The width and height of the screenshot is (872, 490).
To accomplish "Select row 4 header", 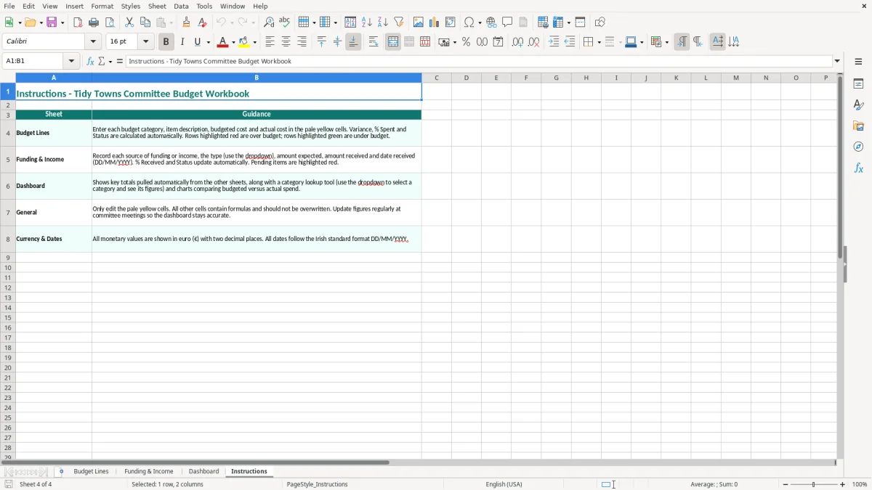I will coord(8,133).
